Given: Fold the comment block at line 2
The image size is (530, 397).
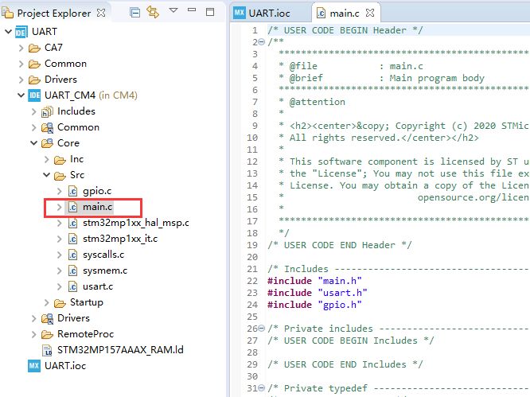Looking at the screenshot, I should pos(262,42).
